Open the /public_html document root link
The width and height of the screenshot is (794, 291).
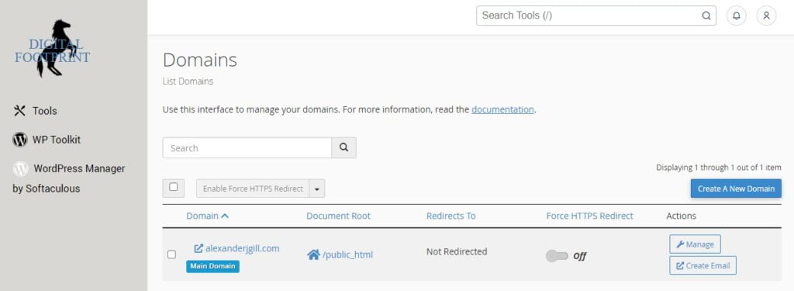[347, 255]
